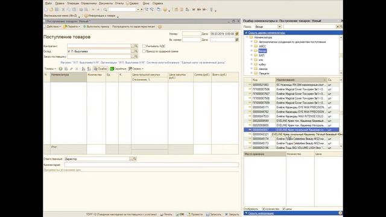Click the Save toolbar icon

tap(57, 10)
